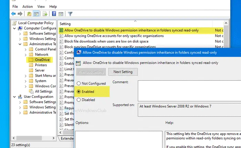Open the View menu
The image size is (241, 148).
pos(41,7)
